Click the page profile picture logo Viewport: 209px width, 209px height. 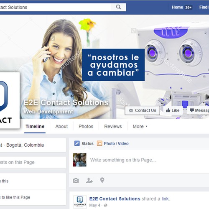[9, 100]
